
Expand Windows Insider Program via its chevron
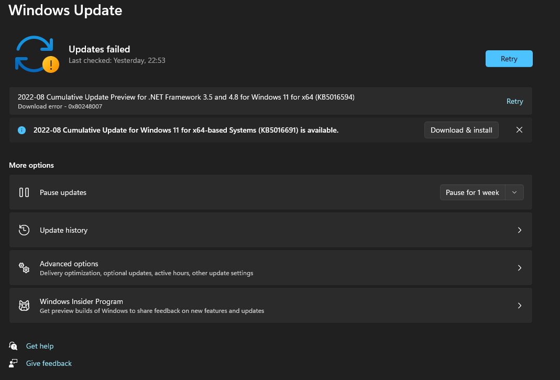tap(520, 306)
